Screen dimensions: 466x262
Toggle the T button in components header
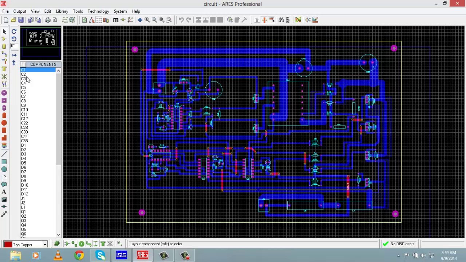point(23,64)
